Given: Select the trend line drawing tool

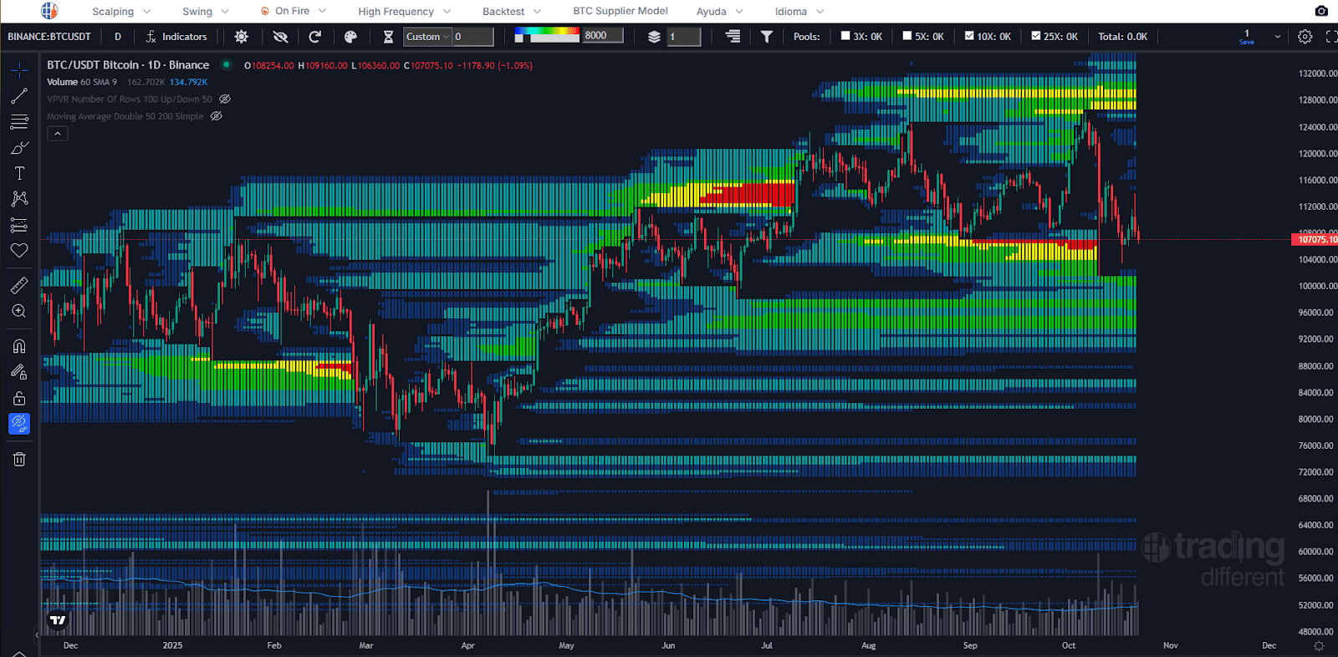Looking at the screenshot, I should click(19, 96).
